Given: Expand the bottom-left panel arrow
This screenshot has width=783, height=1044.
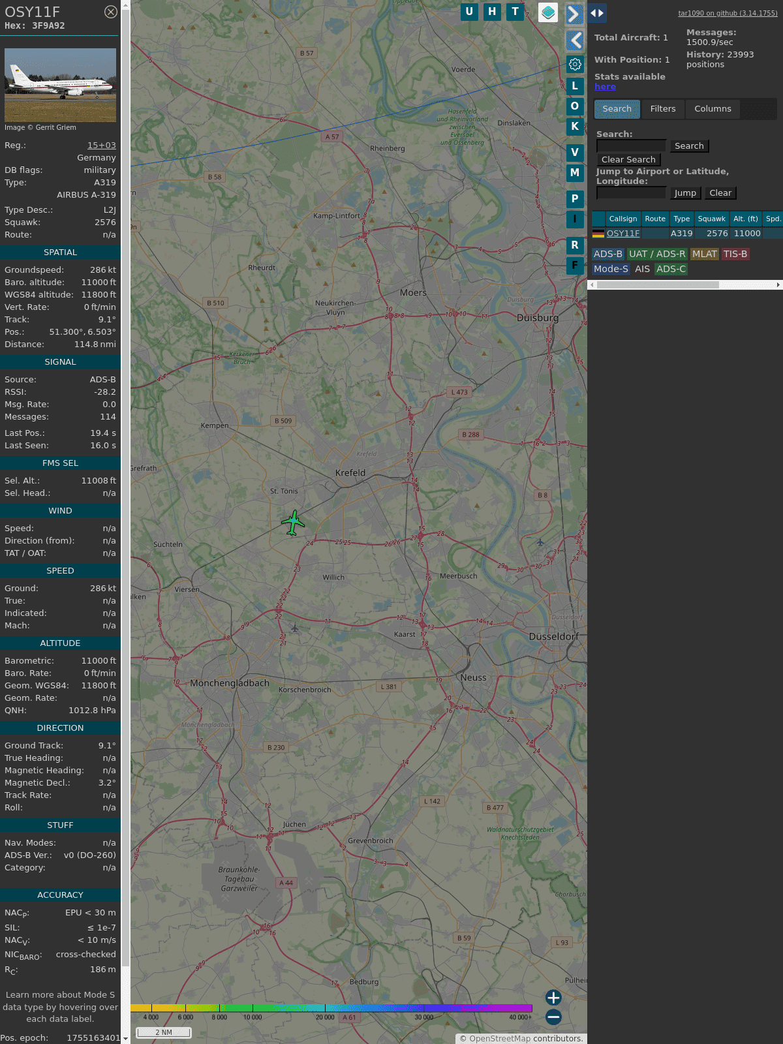Looking at the screenshot, I should pyautogui.click(x=125, y=1038).
